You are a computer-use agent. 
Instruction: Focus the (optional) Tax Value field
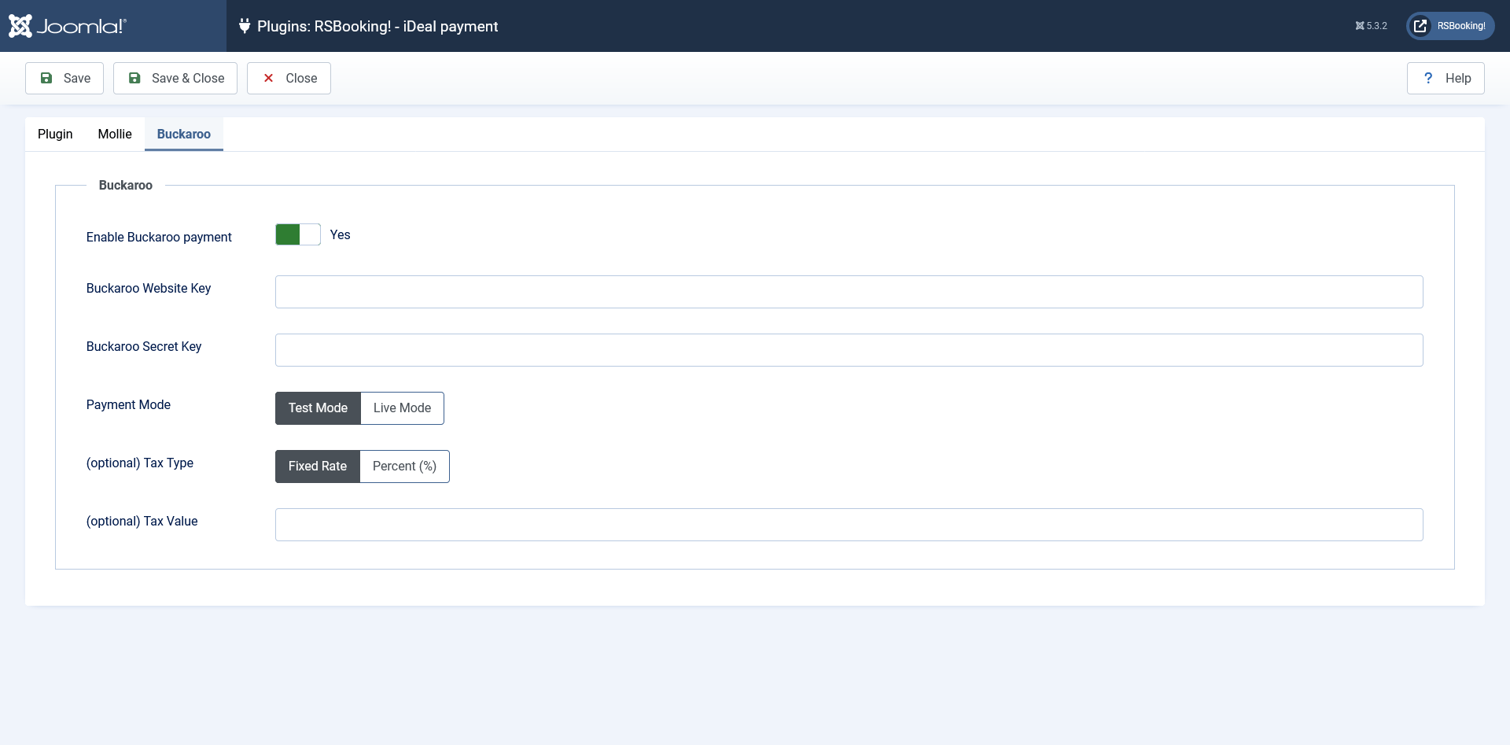point(849,525)
